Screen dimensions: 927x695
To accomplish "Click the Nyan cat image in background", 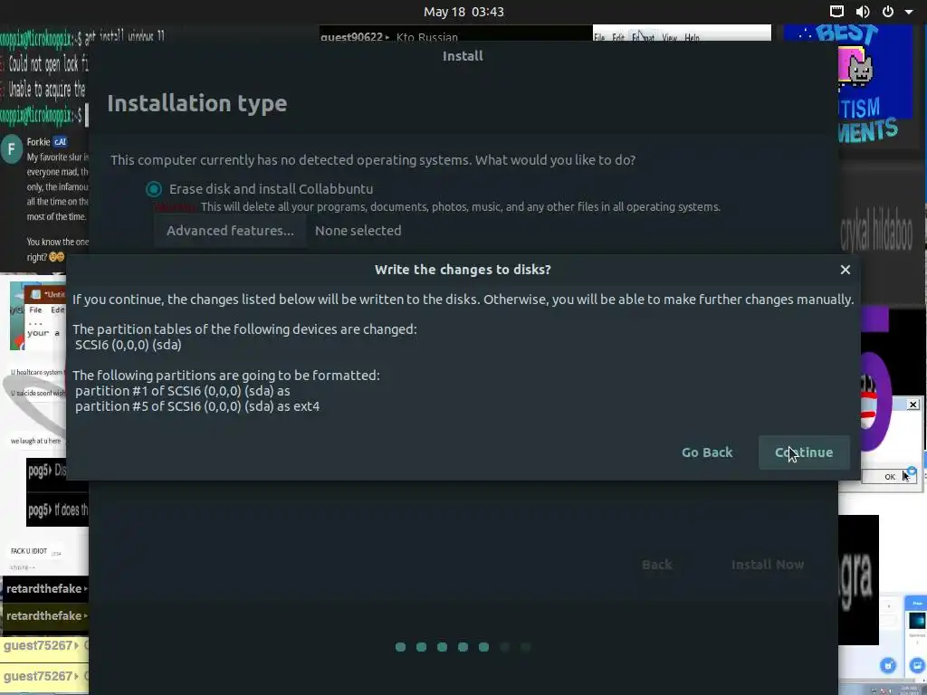I will tap(855, 67).
